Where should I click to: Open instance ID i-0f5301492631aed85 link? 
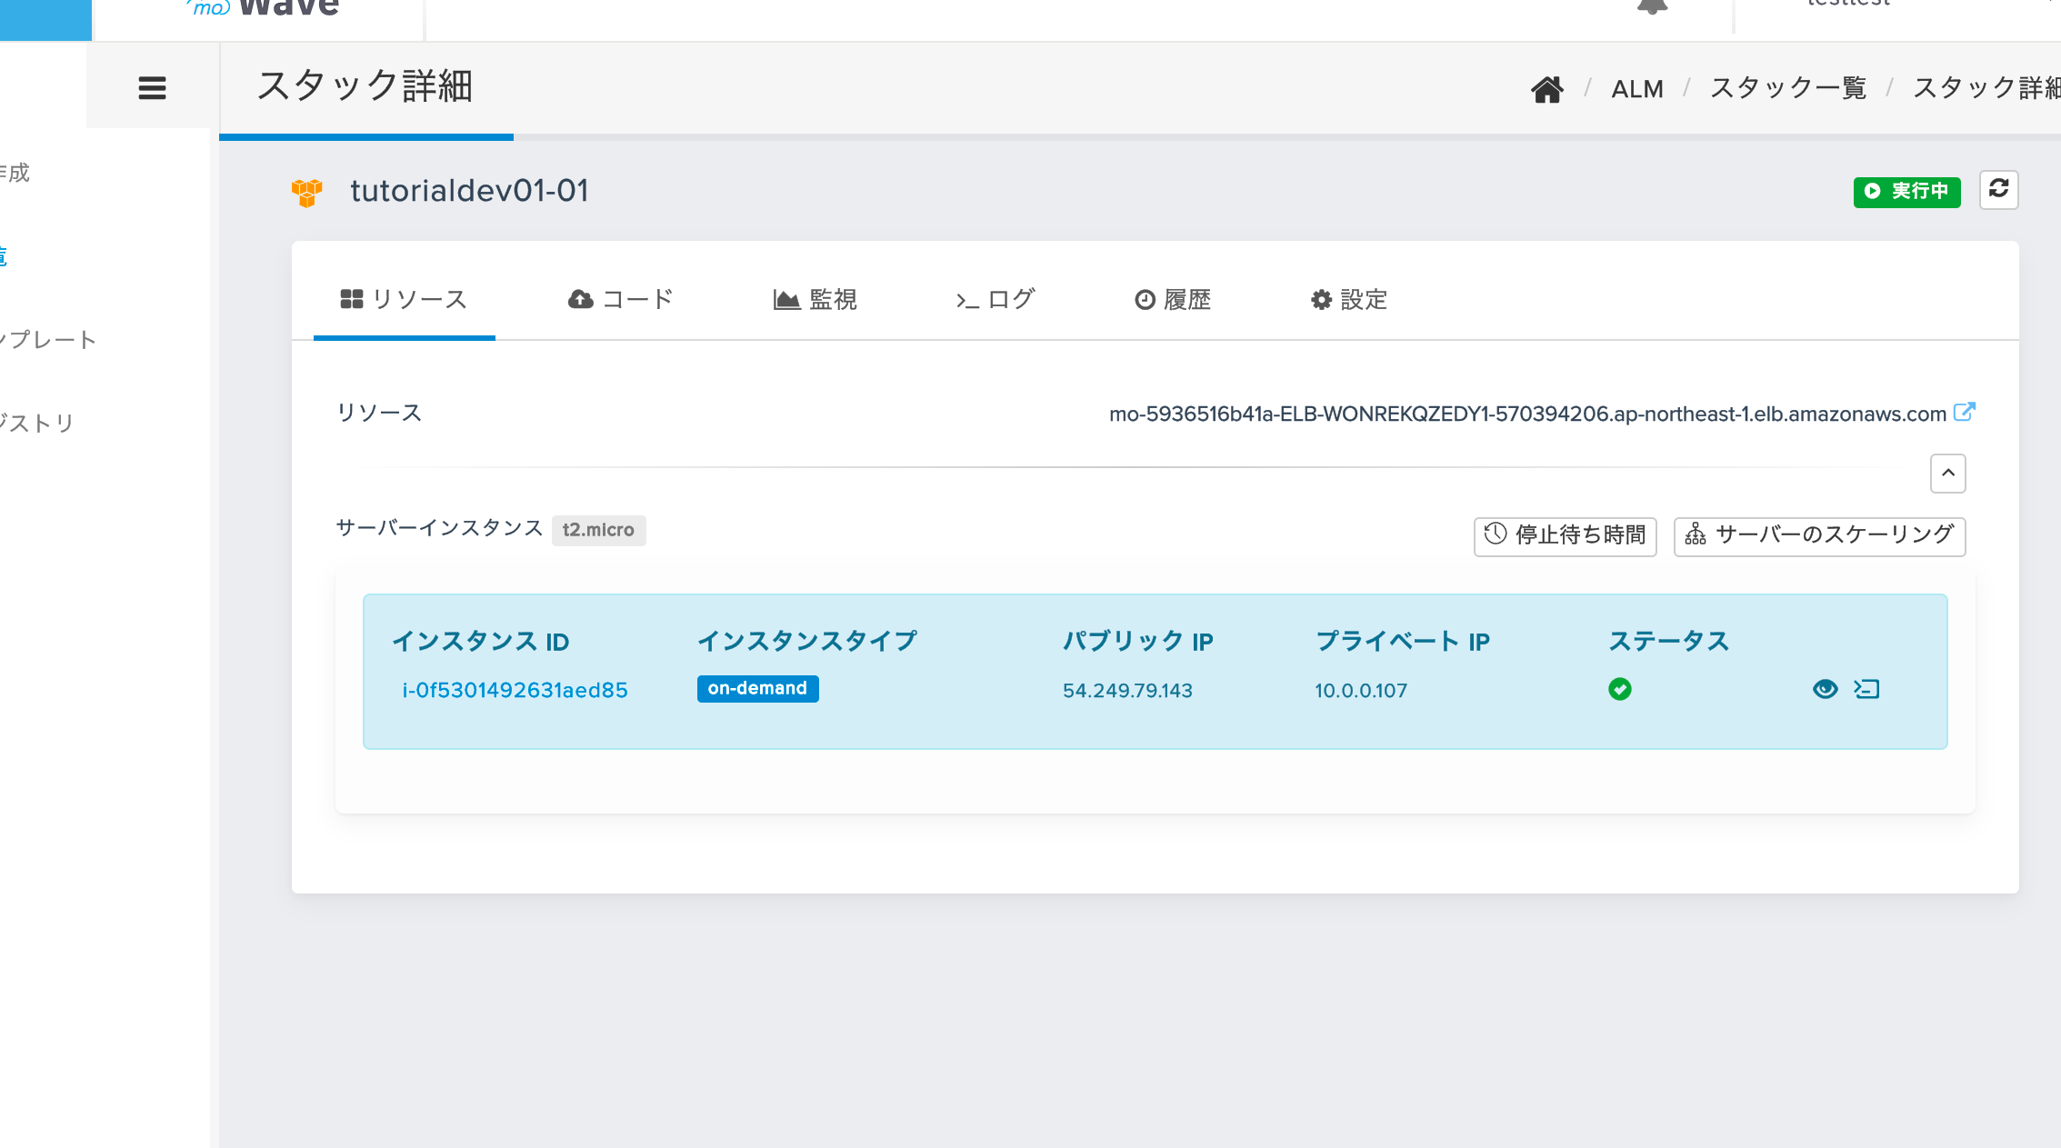(x=515, y=690)
